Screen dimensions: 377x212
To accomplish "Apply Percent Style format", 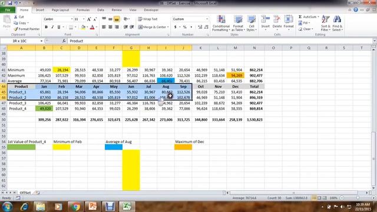I will [184, 27].
